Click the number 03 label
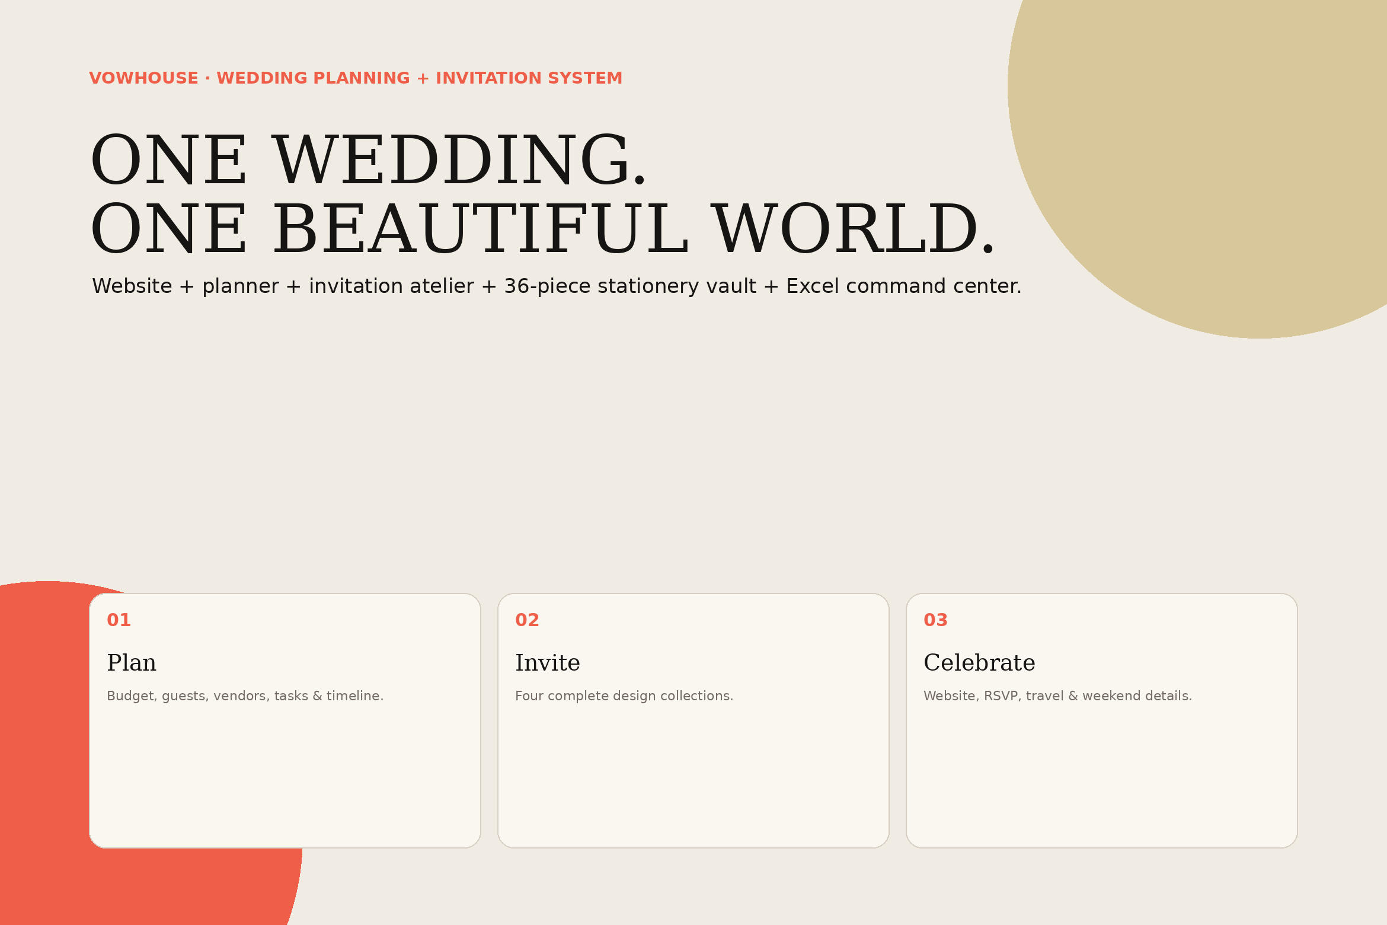Viewport: 1387px width, 925px height. pos(935,620)
